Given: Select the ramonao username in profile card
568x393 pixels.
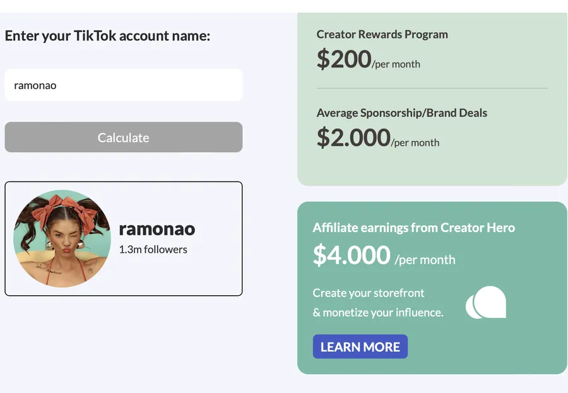Looking at the screenshot, I should pos(157,228).
